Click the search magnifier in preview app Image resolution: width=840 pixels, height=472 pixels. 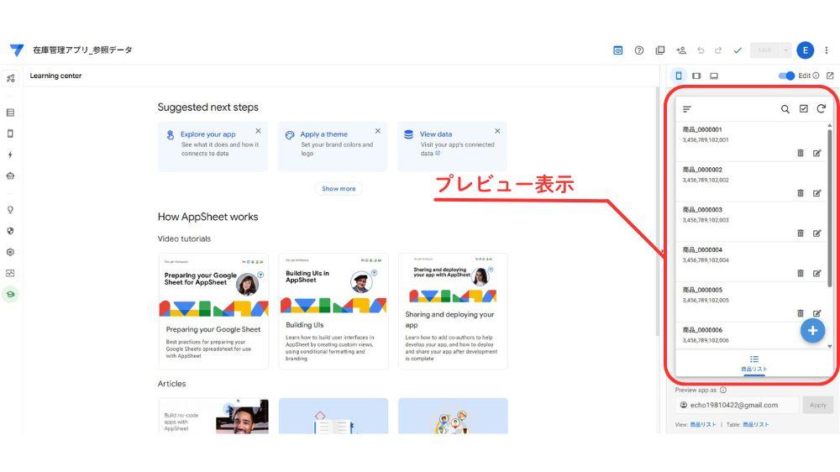pos(785,109)
